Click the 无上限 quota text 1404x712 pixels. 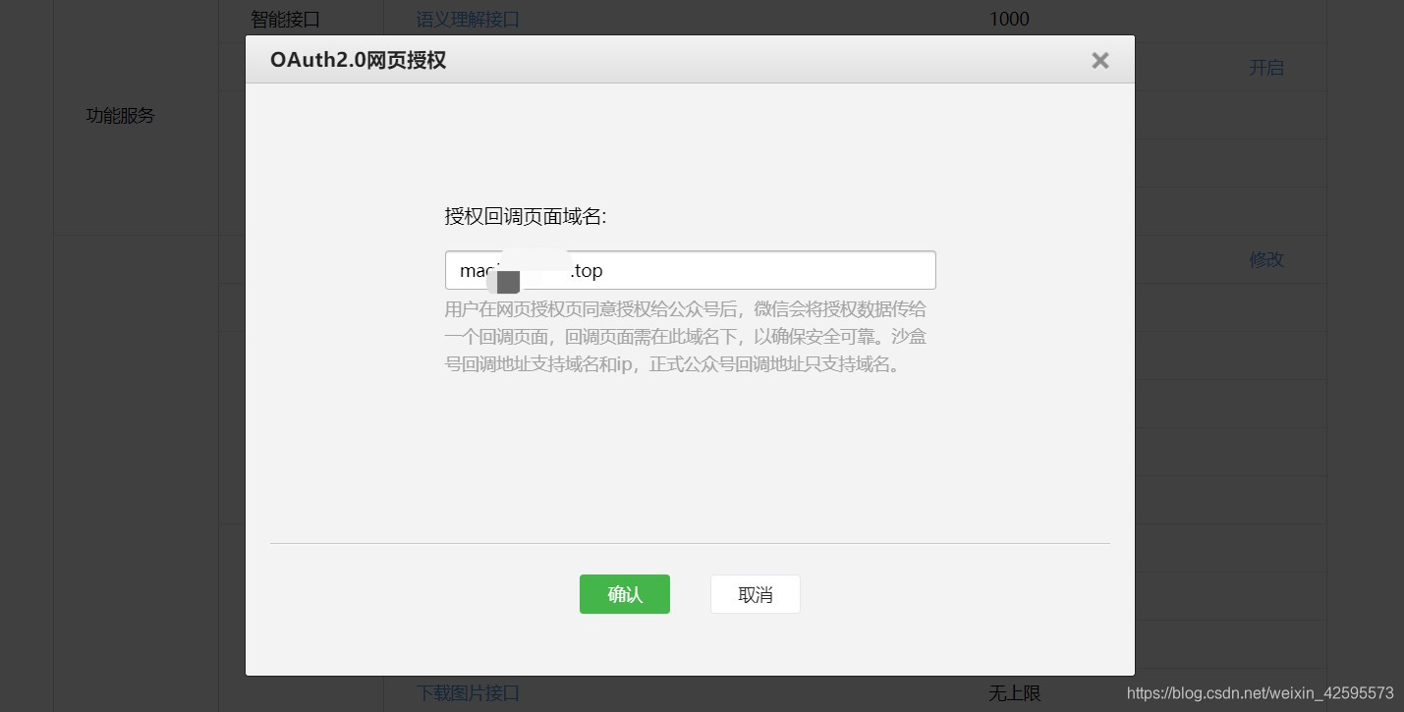click(1014, 692)
